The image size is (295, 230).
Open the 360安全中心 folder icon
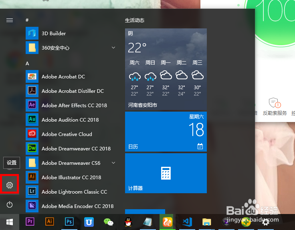(32, 48)
